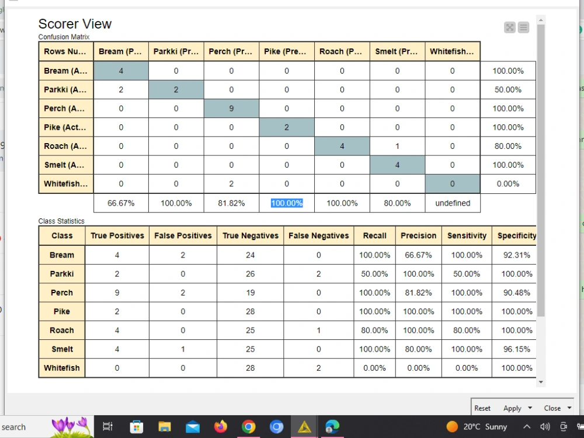Open the Mail app in the taskbar

pos(193,427)
